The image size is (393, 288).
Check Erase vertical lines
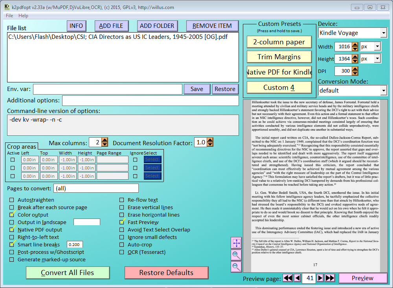[x=121, y=208]
